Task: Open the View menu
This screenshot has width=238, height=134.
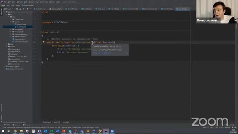Action: [x=14, y=2]
